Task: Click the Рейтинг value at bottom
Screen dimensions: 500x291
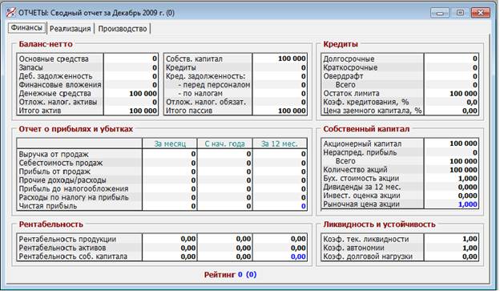Action: pos(247,274)
